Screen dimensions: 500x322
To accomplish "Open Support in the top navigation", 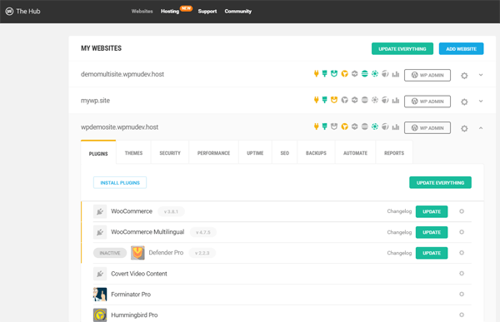I will click(x=207, y=11).
